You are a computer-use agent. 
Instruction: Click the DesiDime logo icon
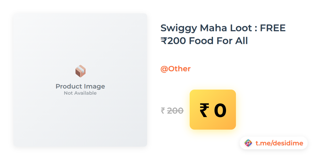coord(248,143)
